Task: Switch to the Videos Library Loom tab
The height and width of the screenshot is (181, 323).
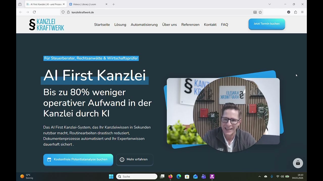Action: [88, 4]
